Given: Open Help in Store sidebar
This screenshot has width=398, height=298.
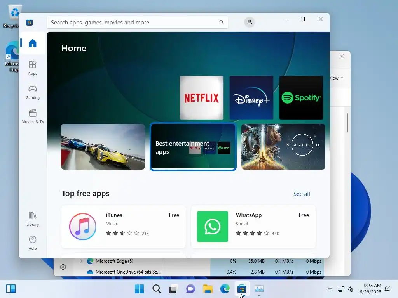Looking at the screenshot, I should coord(33,243).
